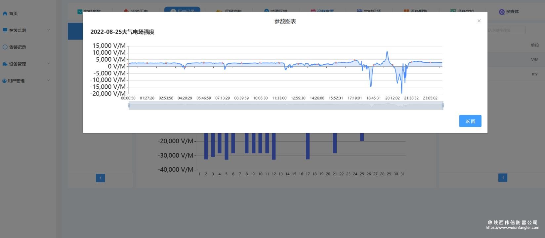Click the 单位 column header
The height and width of the screenshot is (238, 545).
tap(534, 45)
